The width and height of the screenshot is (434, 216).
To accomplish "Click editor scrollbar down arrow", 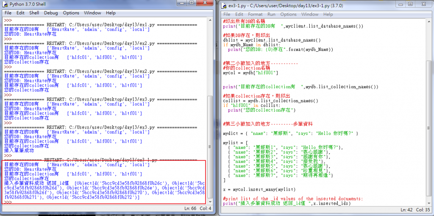I will coord(429,203).
